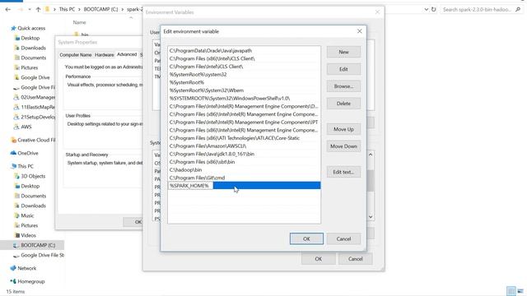The height and width of the screenshot is (296, 527).
Task: Go up one folder level in Explorer
Action: (38, 9)
